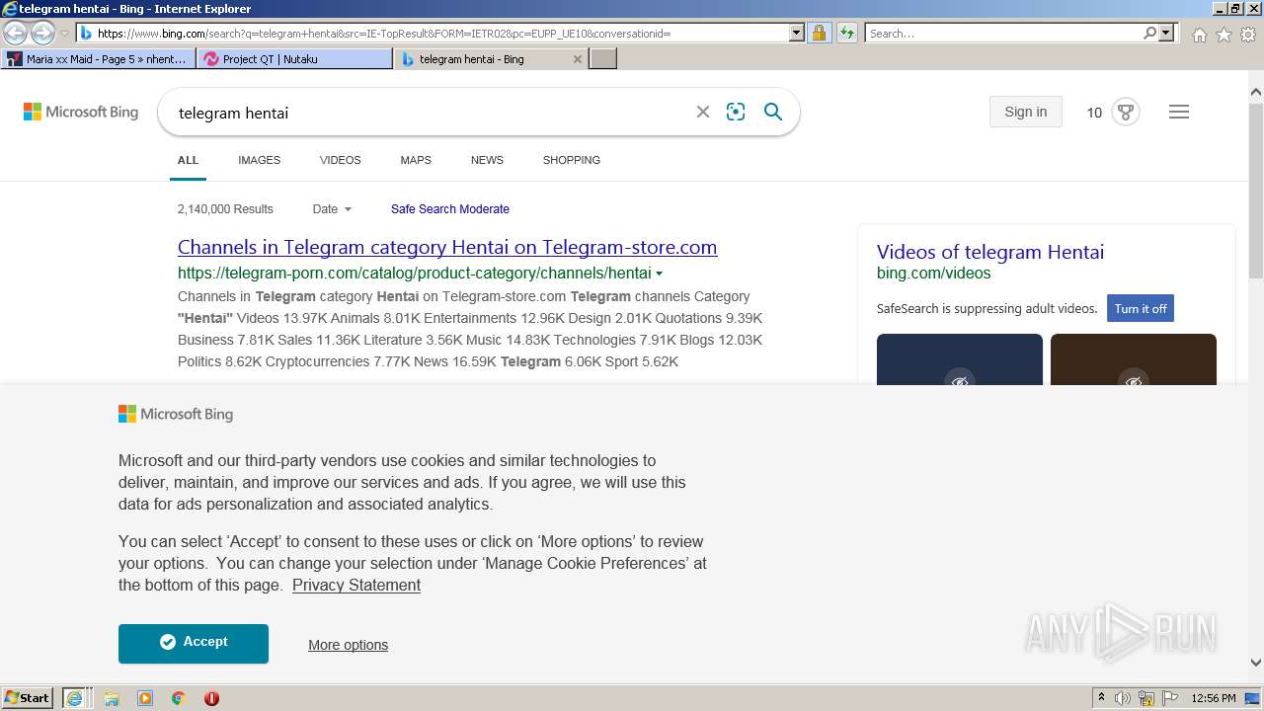
Task: Clear the Bing search text
Action: tap(703, 113)
